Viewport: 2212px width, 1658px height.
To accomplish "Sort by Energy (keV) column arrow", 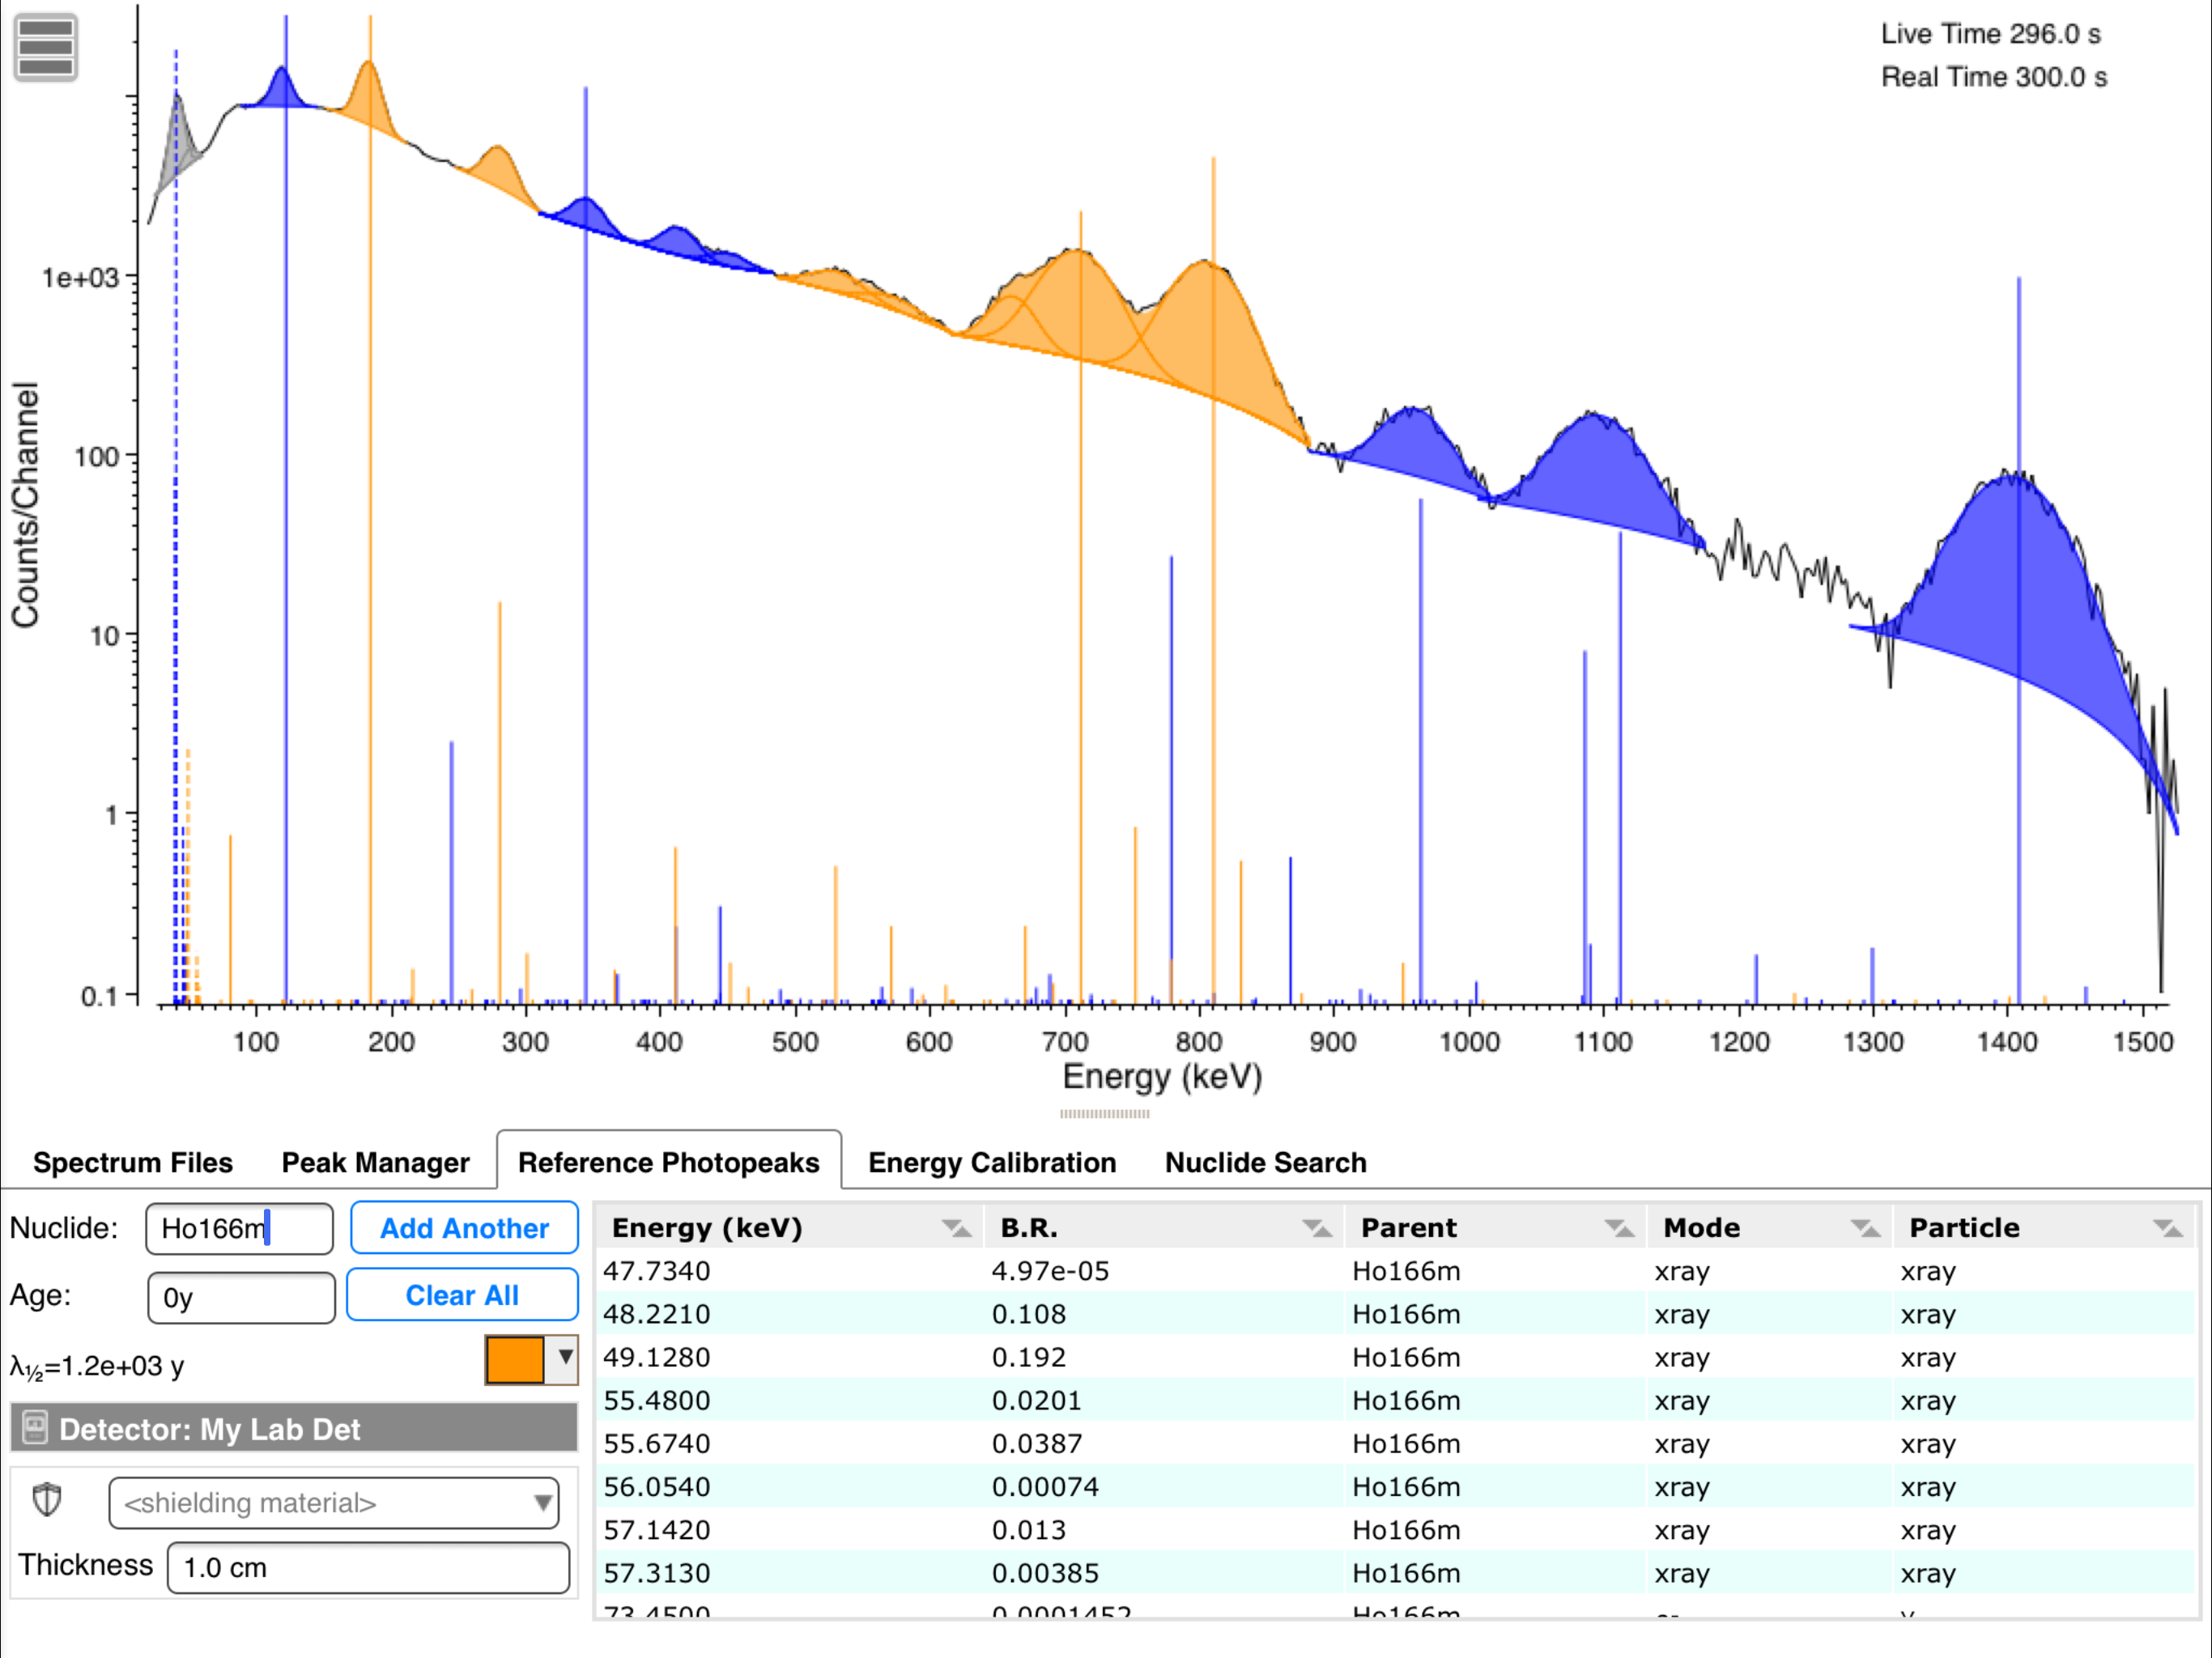I will pyautogui.click(x=955, y=1228).
